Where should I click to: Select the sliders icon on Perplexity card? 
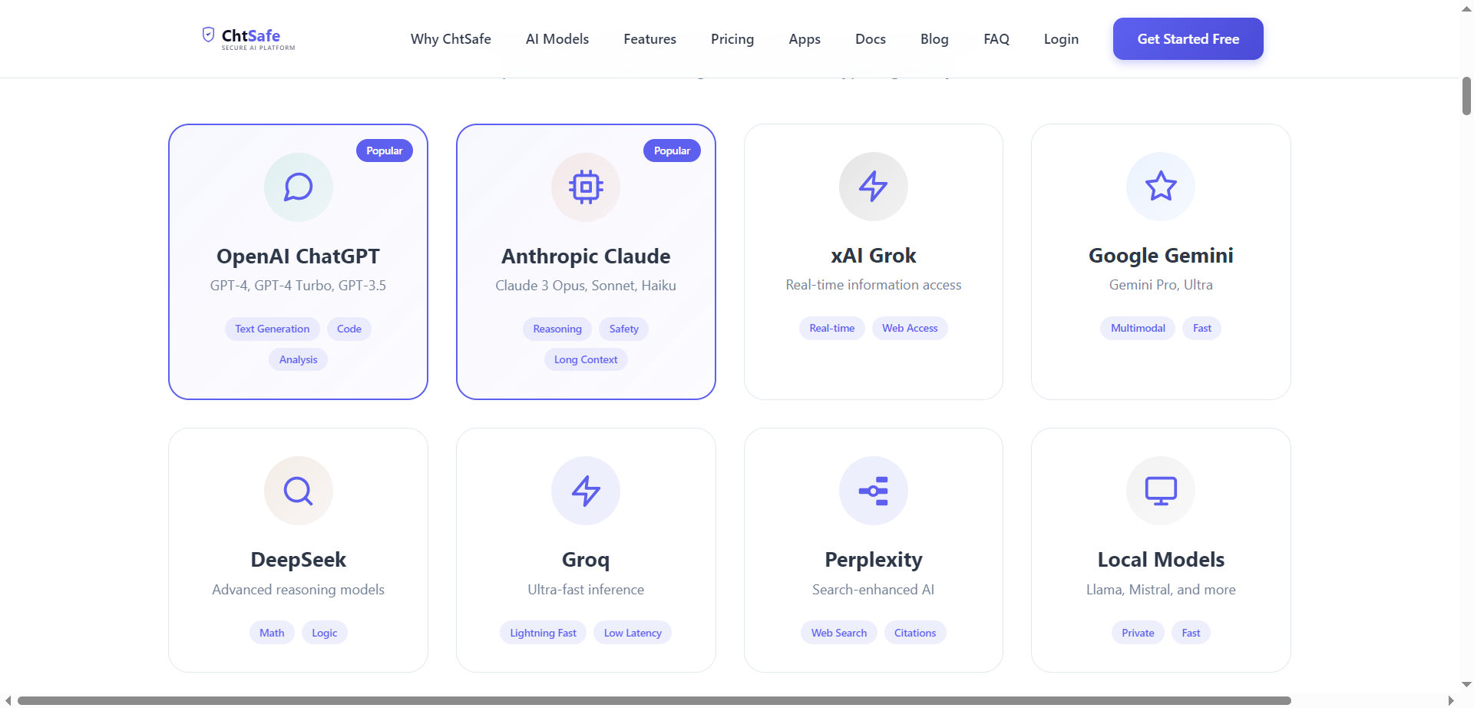[873, 490]
